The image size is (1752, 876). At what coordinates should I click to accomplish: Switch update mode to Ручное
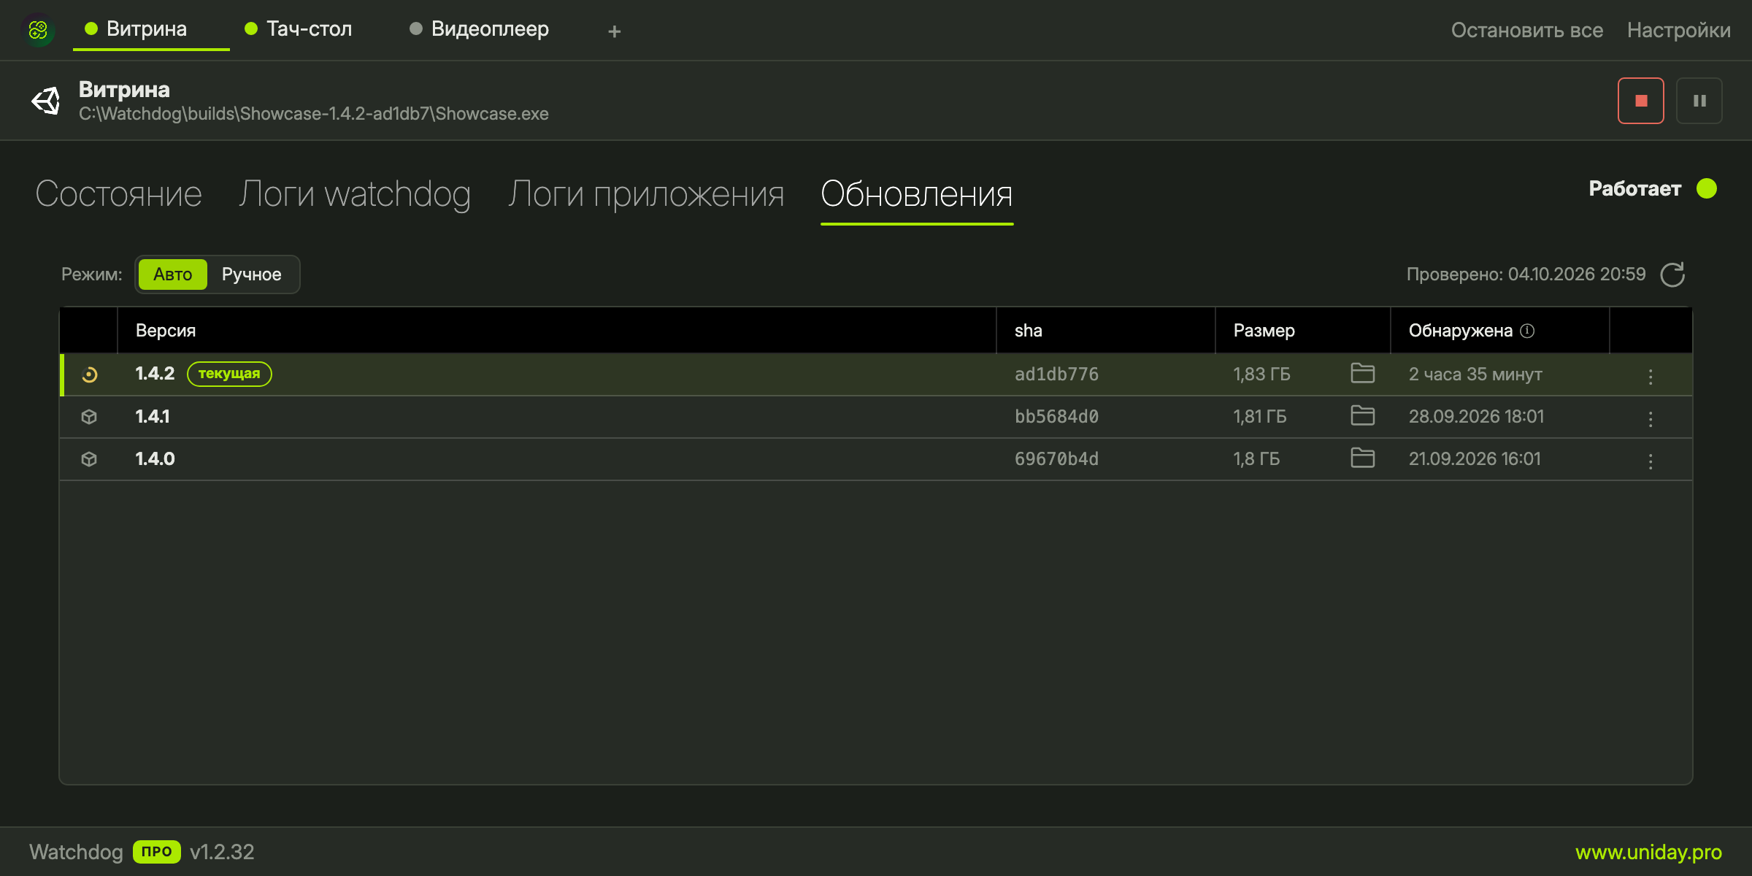click(x=251, y=274)
